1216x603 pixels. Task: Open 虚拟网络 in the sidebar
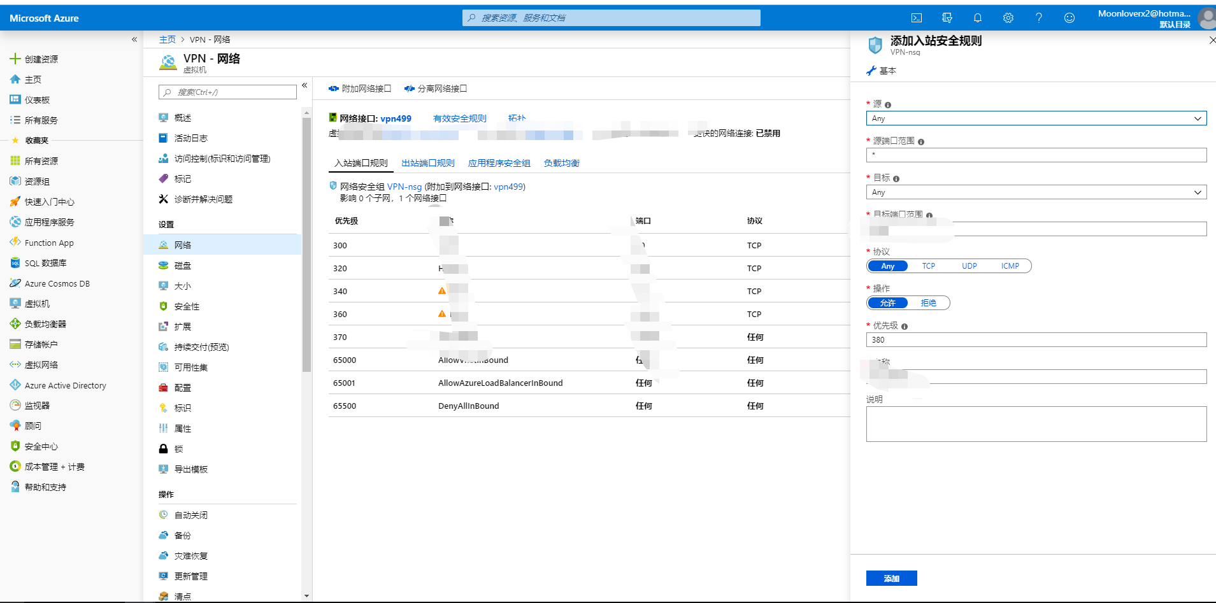(x=41, y=365)
